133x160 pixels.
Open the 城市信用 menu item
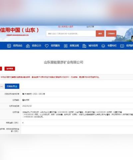click(x=93, y=46)
